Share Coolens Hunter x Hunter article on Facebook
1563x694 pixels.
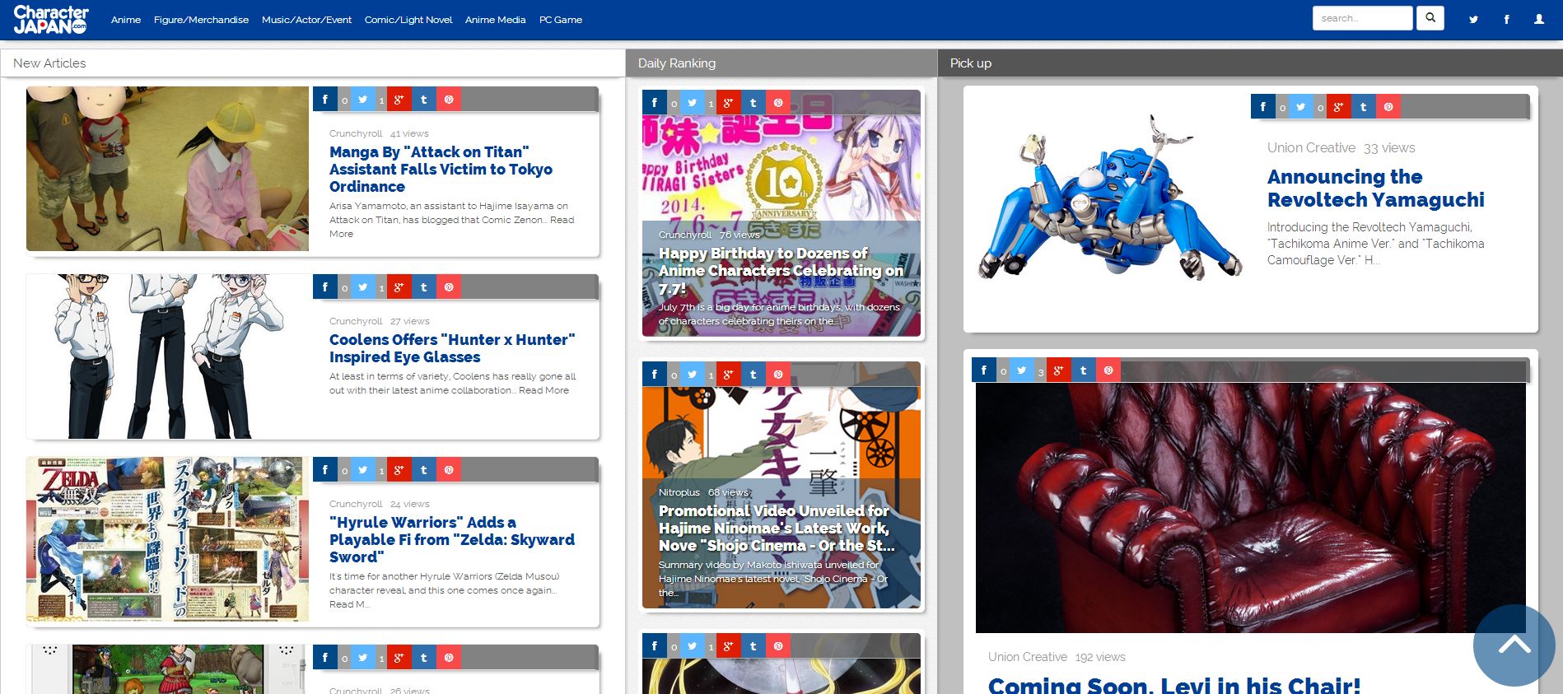pos(325,287)
